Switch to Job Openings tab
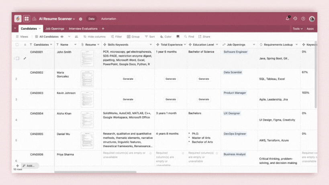Screen dimensions: 329x185 pos(55,29)
